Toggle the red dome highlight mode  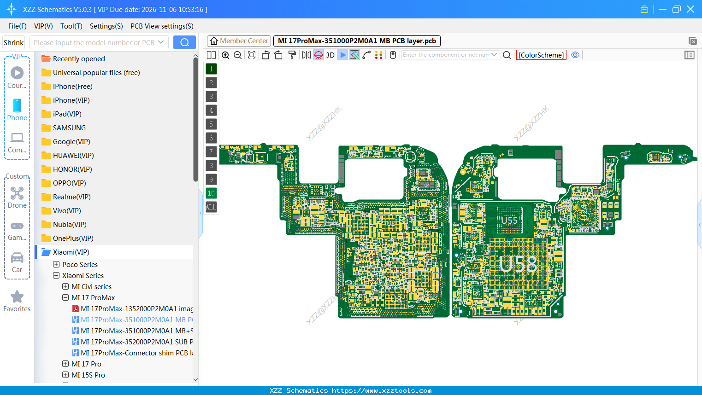(x=318, y=55)
